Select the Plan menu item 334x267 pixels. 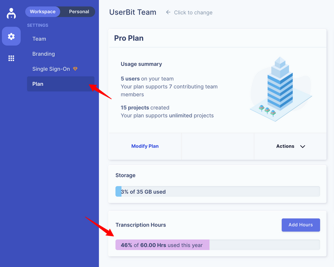(x=38, y=84)
